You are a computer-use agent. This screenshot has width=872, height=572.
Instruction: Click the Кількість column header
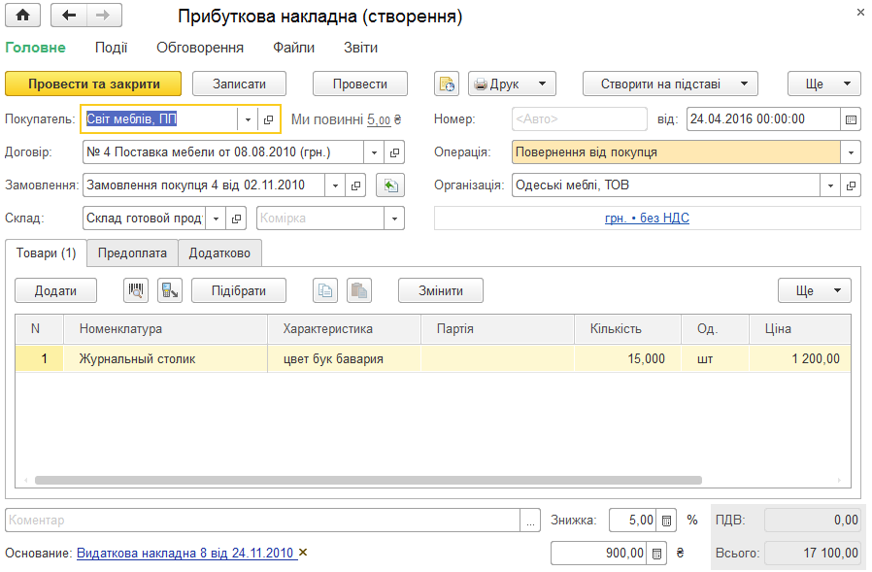point(628,329)
